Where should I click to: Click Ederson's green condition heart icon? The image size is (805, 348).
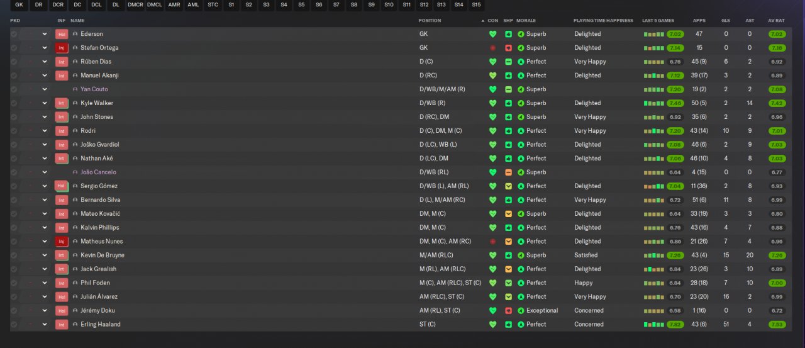pos(492,34)
